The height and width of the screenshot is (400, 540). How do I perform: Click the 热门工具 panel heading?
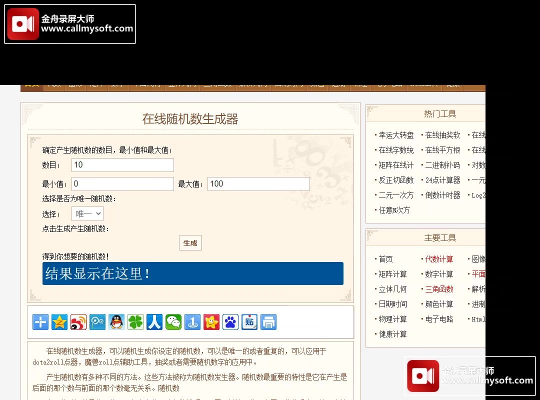click(440, 114)
